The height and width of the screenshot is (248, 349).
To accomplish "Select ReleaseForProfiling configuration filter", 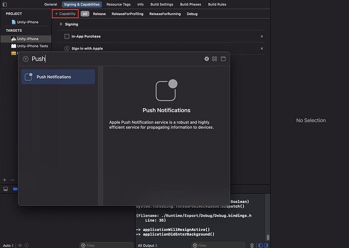I will pyautogui.click(x=127, y=14).
